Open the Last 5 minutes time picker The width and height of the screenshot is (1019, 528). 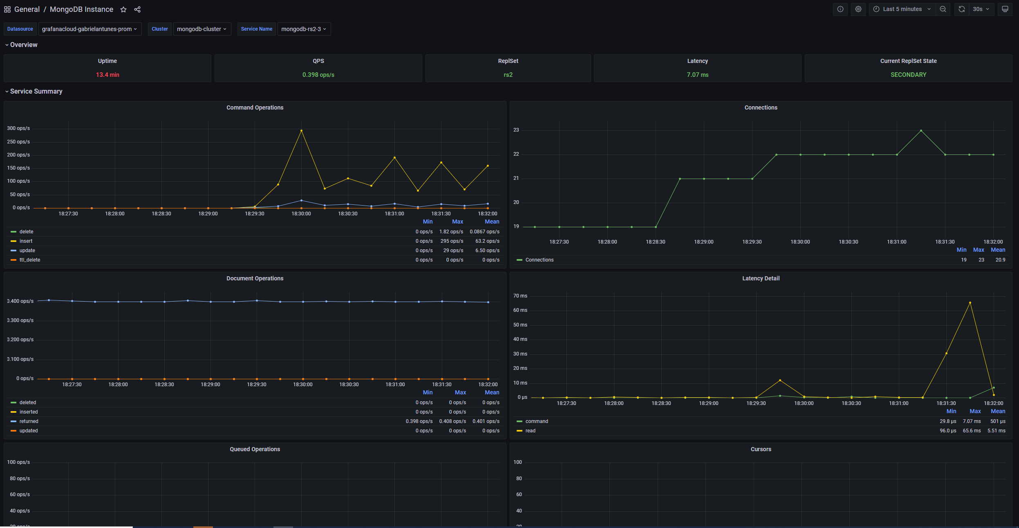click(901, 9)
